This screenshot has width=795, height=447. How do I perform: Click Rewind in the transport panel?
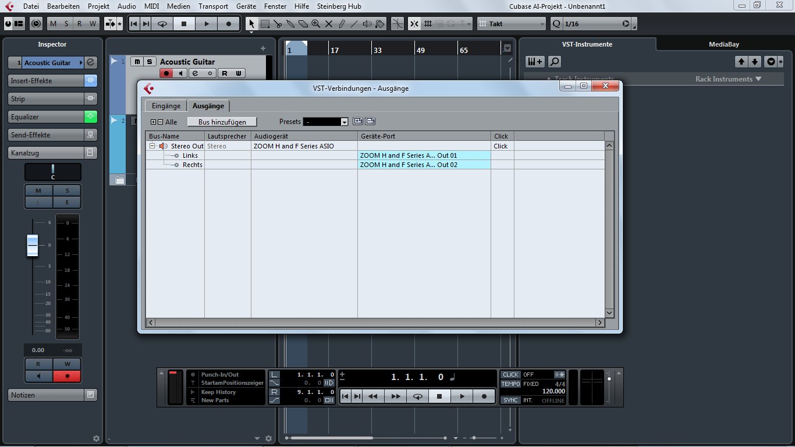click(373, 396)
